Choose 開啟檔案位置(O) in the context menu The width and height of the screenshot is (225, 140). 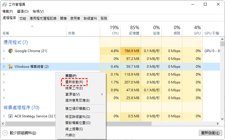coord(81,123)
